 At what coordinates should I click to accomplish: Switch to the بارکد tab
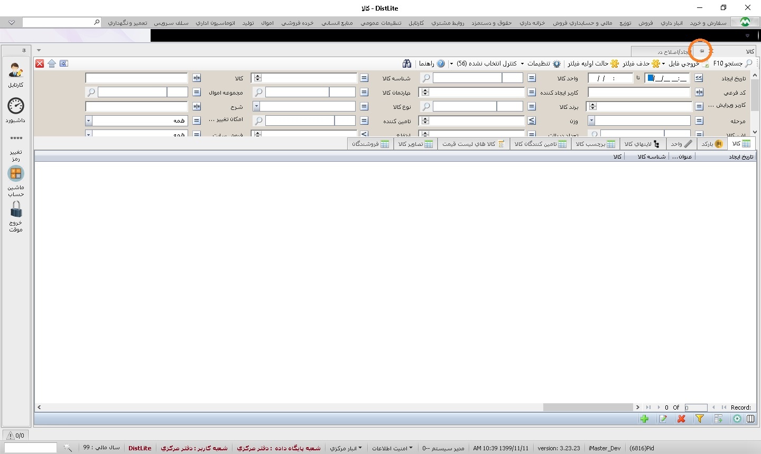coord(712,144)
